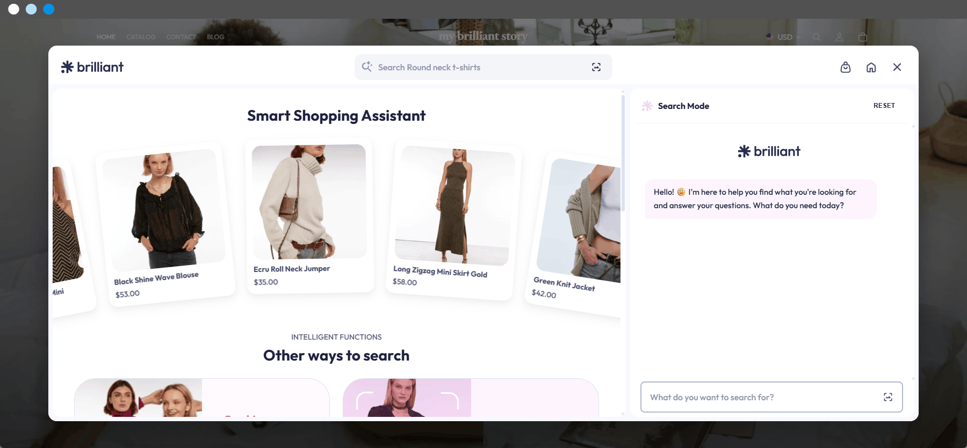Click the Other ways to search heading
The width and height of the screenshot is (967, 448).
pos(336,356)
